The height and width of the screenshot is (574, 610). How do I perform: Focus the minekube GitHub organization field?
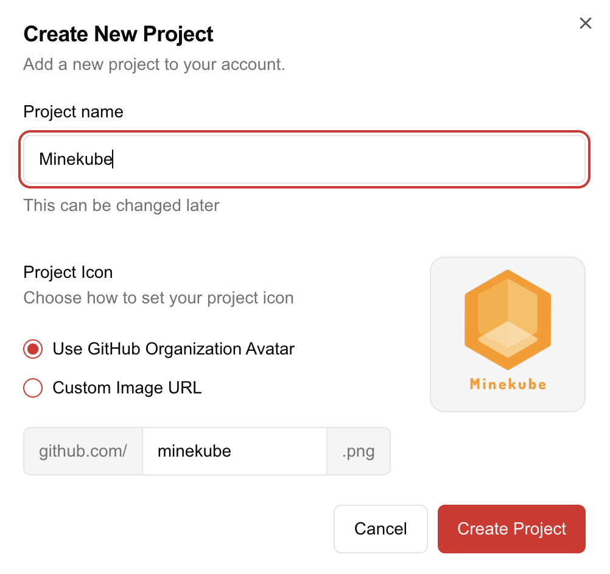[234, 451]
